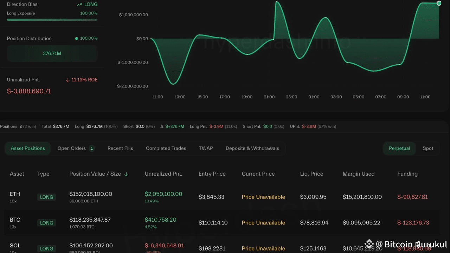The height and width of the screenshot is (253, 450).
Task: Open the Recent Fills tab
Action: tap(120, 148)
